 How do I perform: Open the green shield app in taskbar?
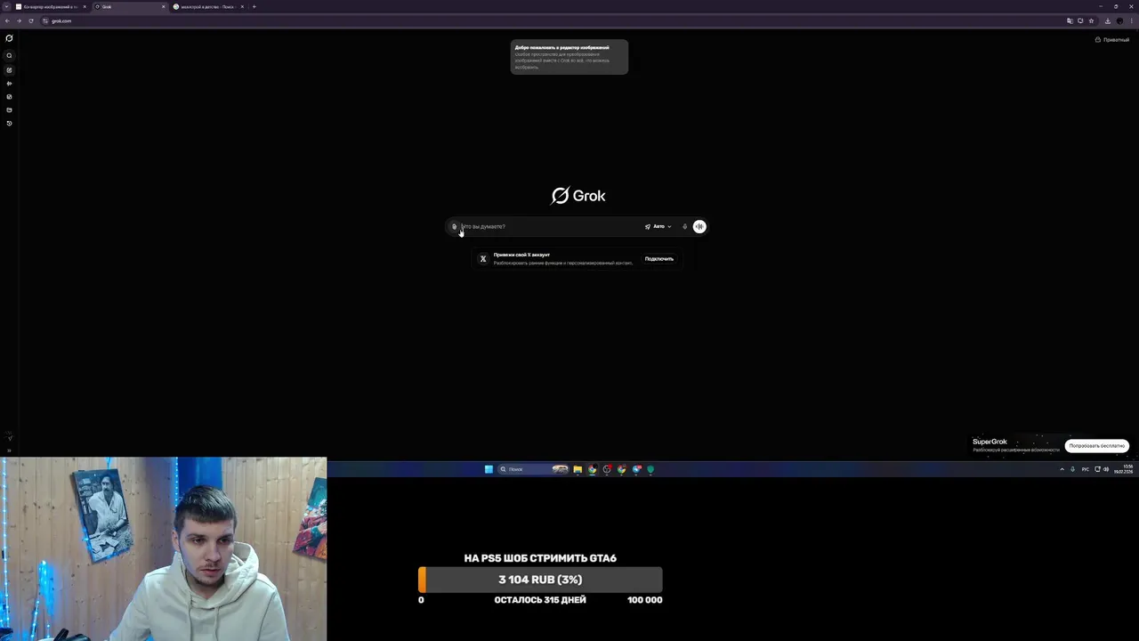point(650,469)
